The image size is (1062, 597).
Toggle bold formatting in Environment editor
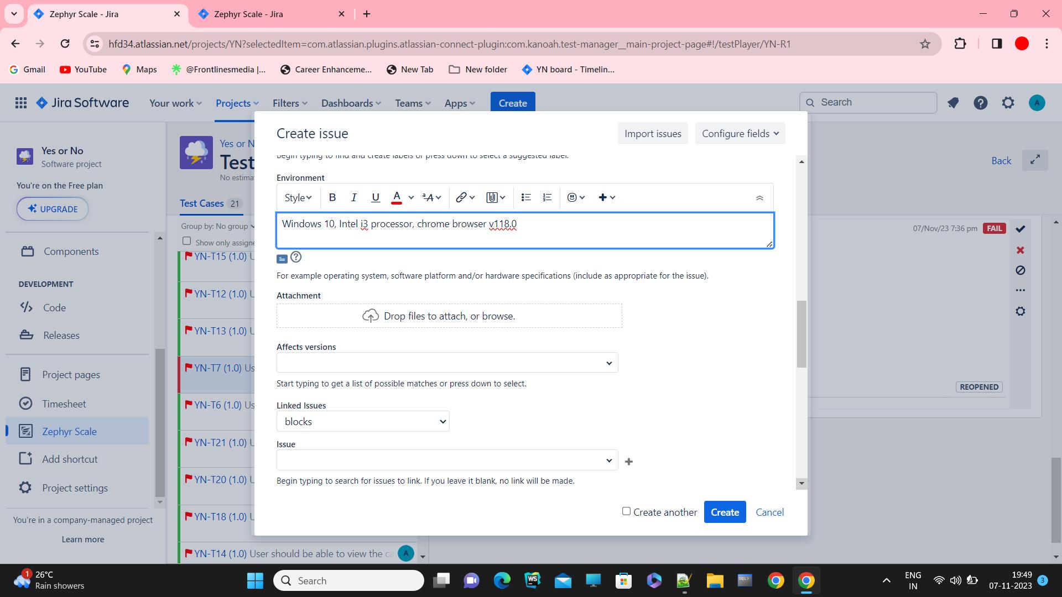click(332, 197)
